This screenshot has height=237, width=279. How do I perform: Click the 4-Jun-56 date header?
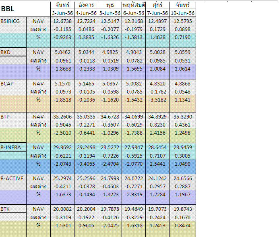click(x=86, y=13)
